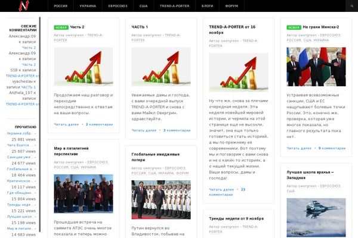Image resolution: width=358 pixels, height=238 pixels.
Task: Go to США section
Action: click(144, 6)
